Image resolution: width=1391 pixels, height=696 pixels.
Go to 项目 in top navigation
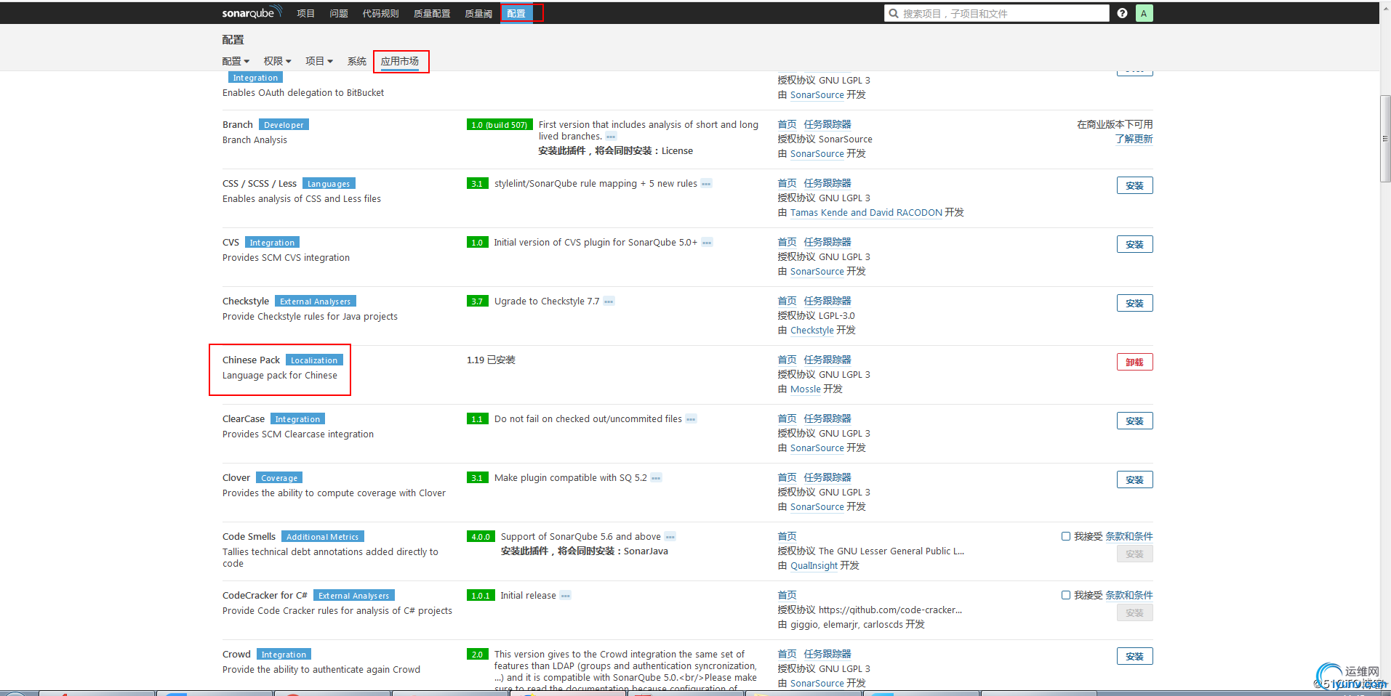(305, 13)
